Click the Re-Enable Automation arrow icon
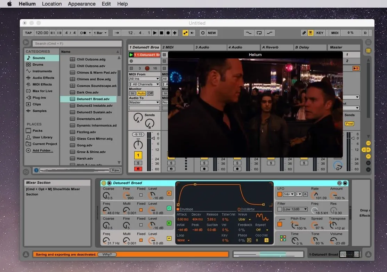 point(192,33)
